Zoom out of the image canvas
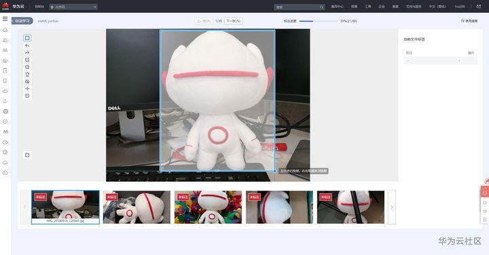 [27, 67]
